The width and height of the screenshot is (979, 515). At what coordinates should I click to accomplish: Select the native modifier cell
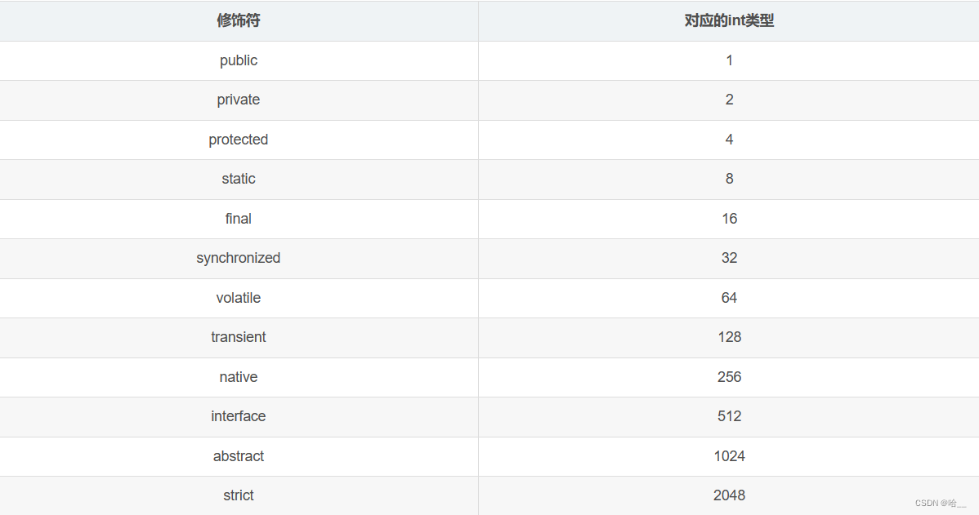coord(239,377)
